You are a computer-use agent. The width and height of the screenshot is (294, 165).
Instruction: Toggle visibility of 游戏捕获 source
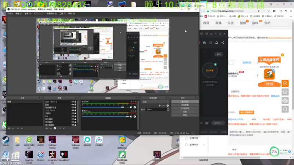coord(72,122)
